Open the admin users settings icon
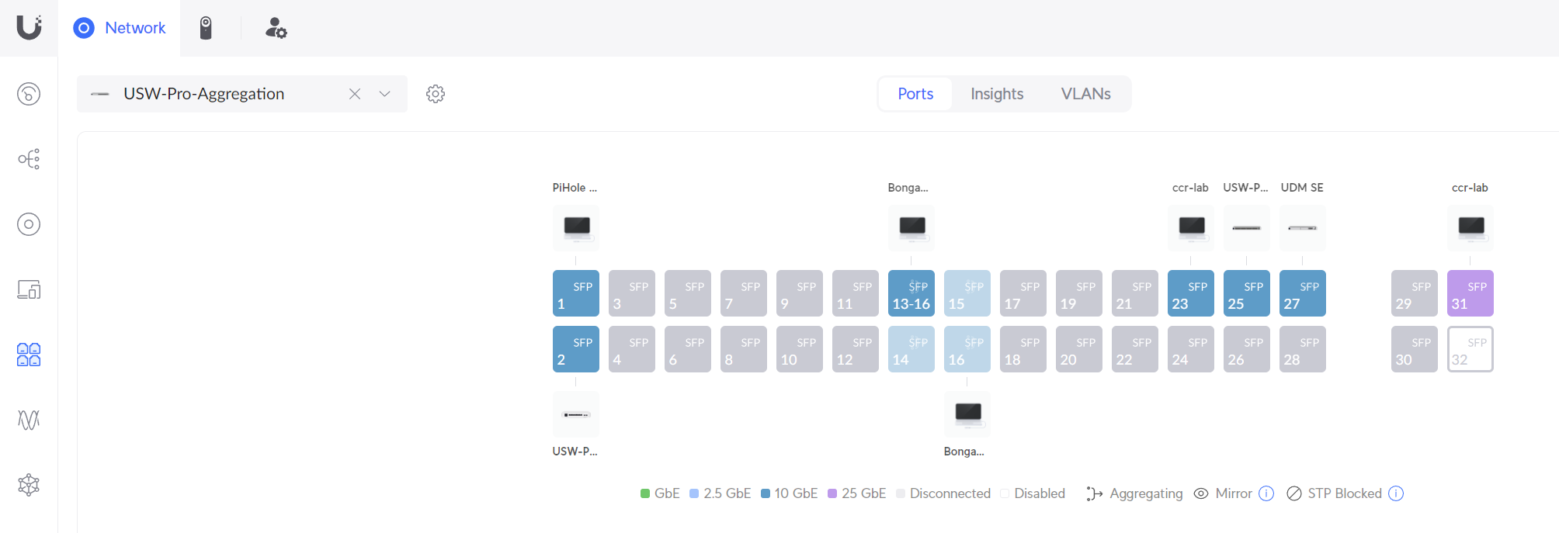Viewport: 1559px width, 533px height. (x=276, y=28)
